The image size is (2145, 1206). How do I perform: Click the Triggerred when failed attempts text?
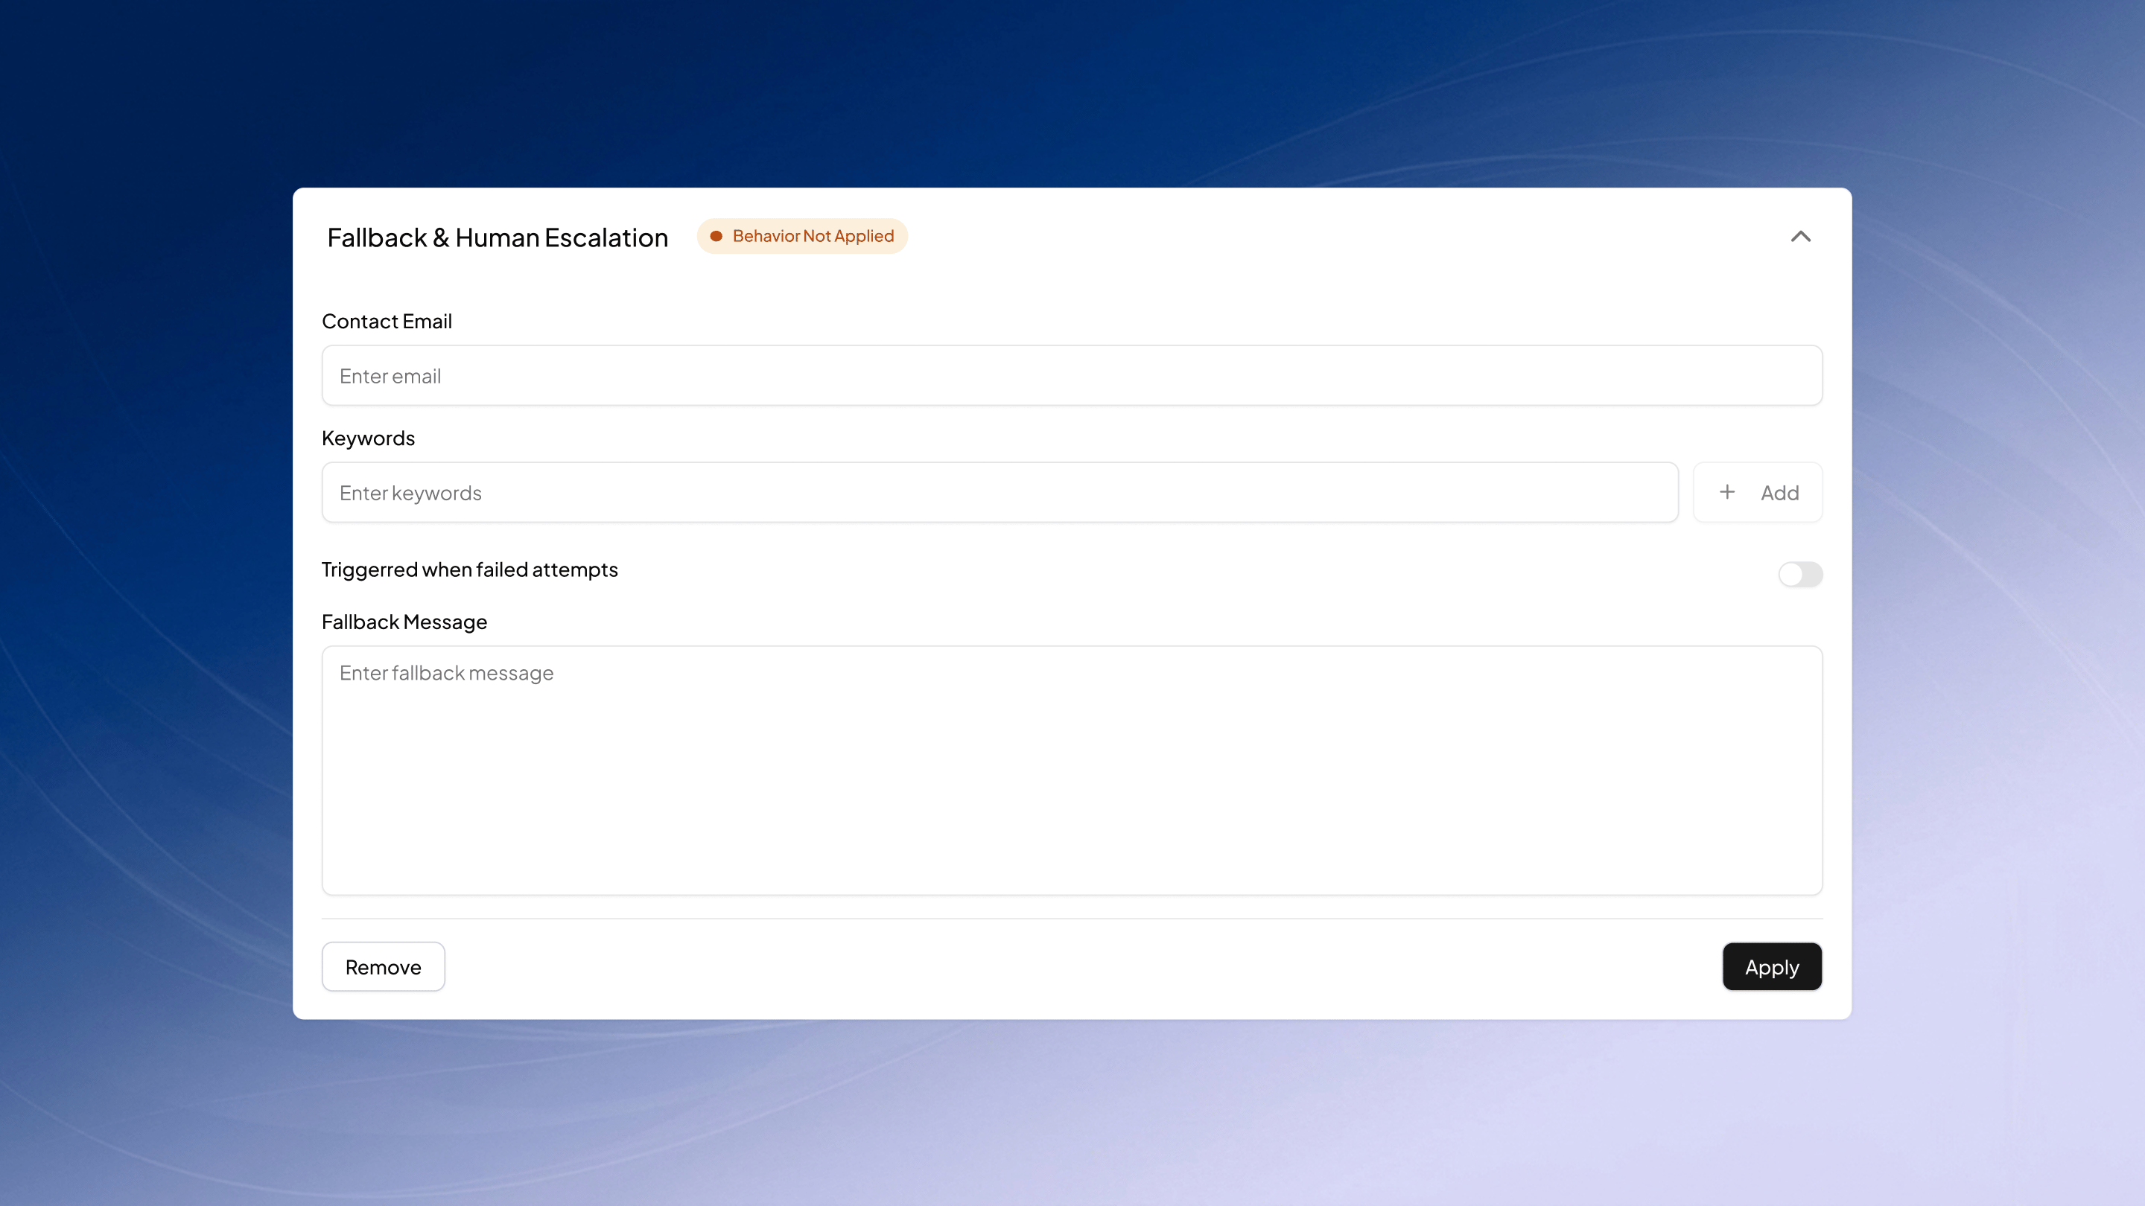pyautogui.click(x=470, y=569)
